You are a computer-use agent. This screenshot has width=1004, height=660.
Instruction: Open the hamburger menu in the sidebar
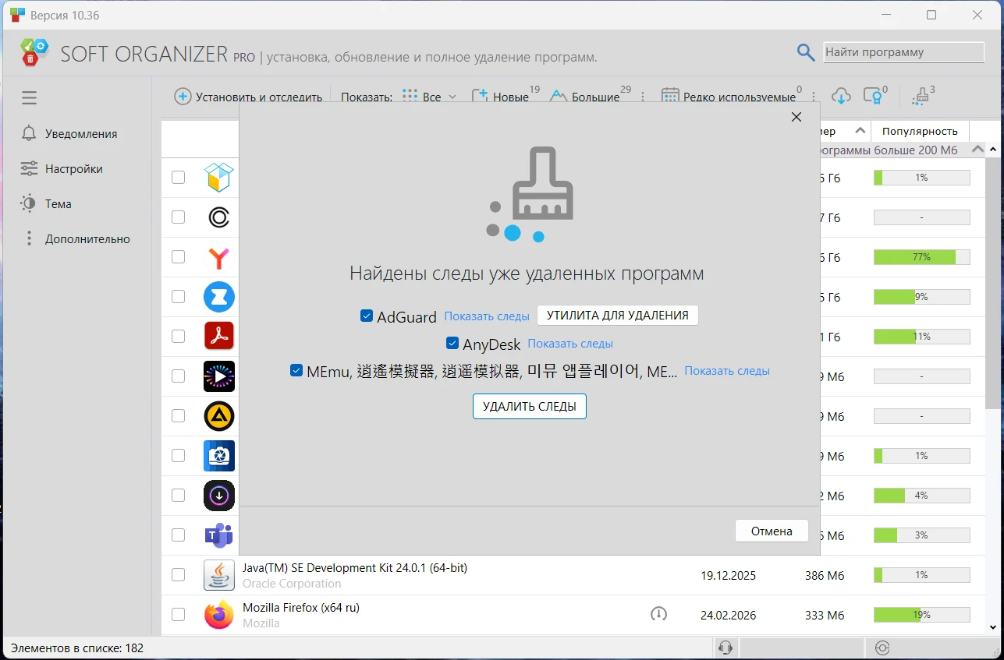click(30, 98)
